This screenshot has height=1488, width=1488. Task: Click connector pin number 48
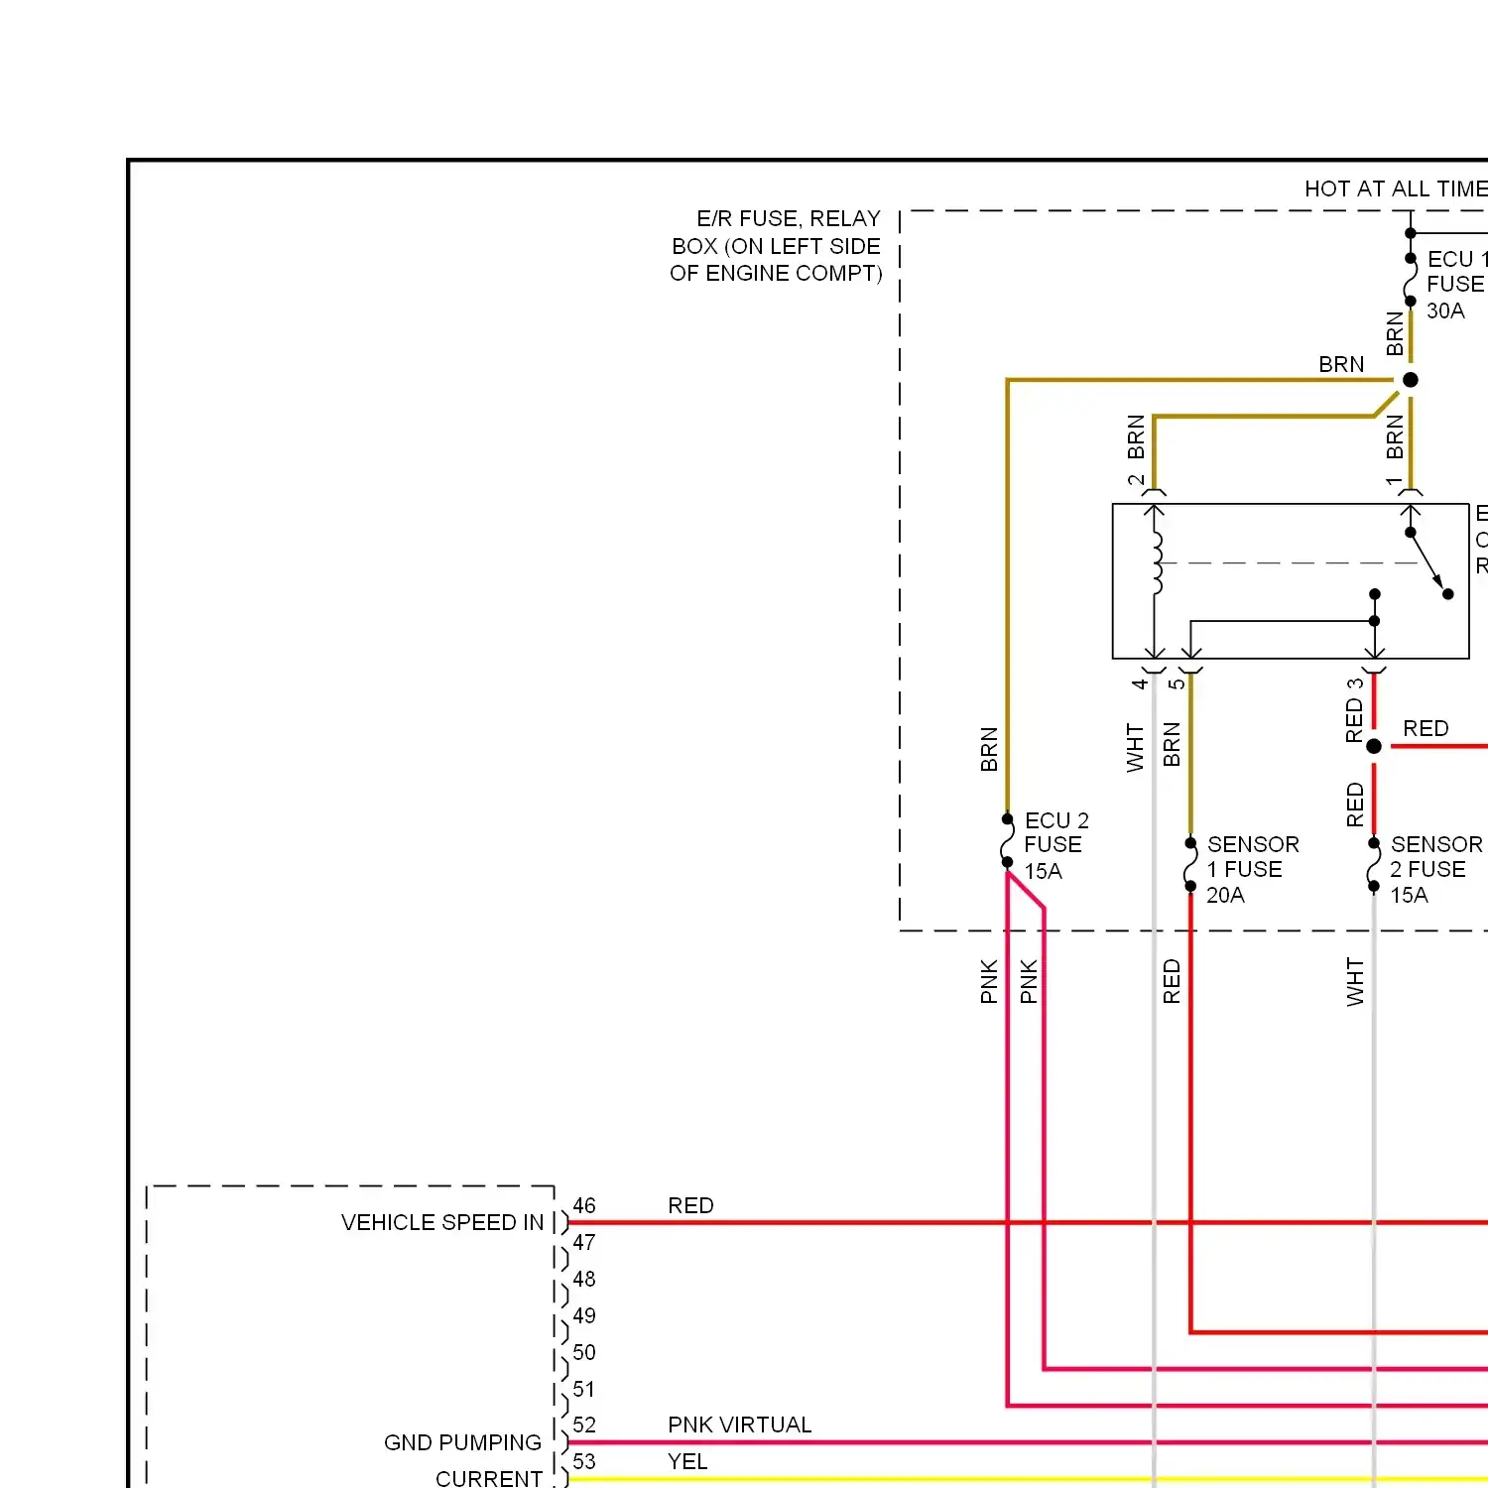click(584, 1279)
